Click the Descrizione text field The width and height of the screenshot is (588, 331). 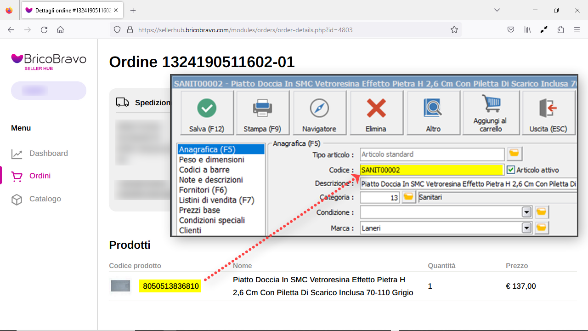click(469, 184)
